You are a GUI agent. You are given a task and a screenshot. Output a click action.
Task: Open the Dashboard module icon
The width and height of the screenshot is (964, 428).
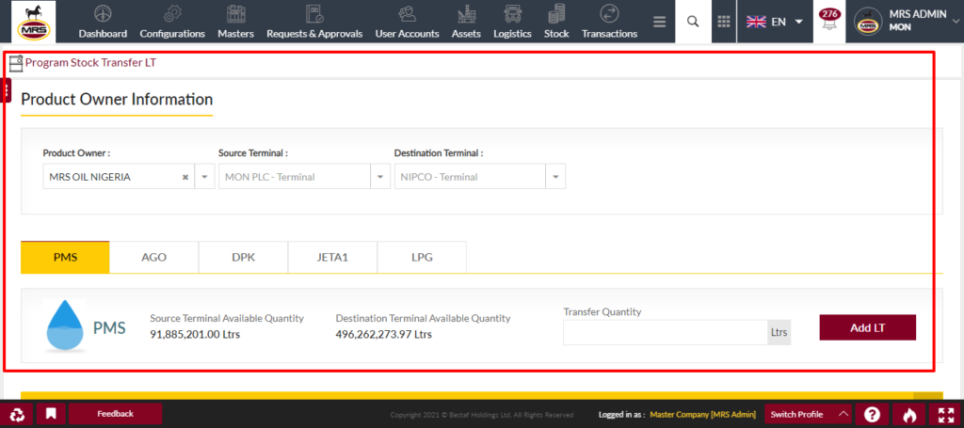[103, 13]
